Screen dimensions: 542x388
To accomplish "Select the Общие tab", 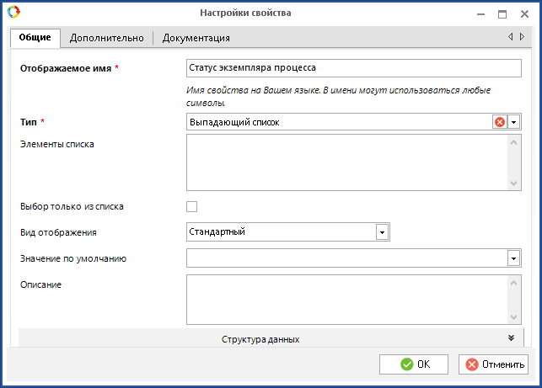I will (35, 38).
